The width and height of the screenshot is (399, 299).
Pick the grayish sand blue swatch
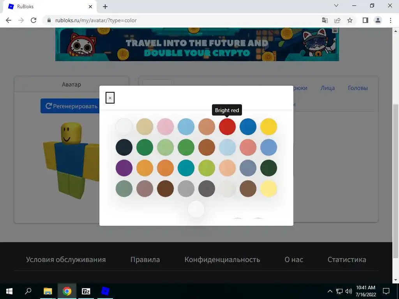248,168
